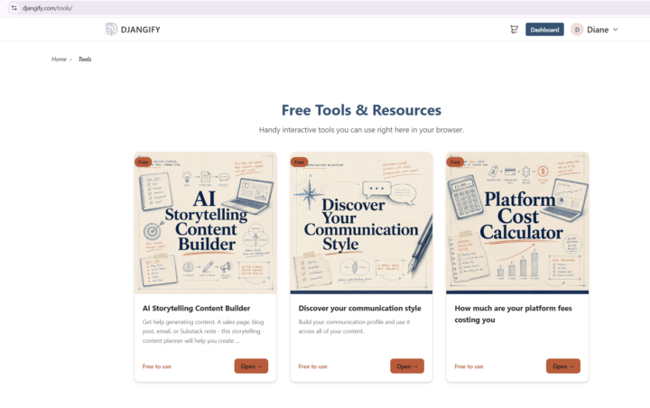Click Free to use under AI Storytelling
The height and width of the screenshot is (408, 650).
157,366
